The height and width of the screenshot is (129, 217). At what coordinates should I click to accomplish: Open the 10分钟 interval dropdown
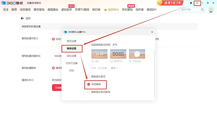click(57, 56)
